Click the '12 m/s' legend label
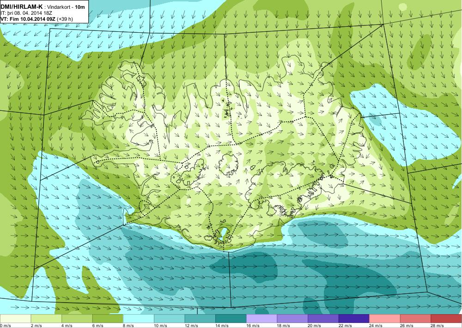 (191, 326)
